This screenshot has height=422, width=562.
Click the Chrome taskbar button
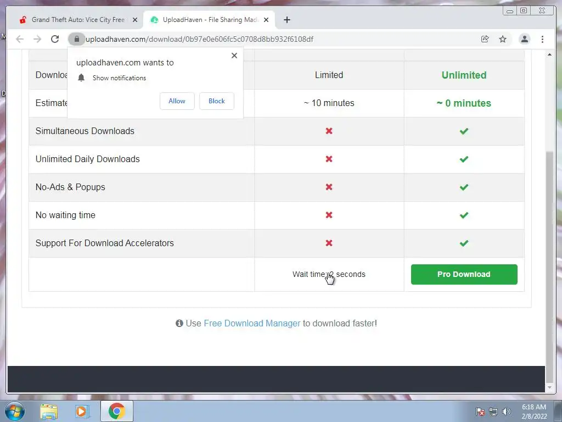117,411
